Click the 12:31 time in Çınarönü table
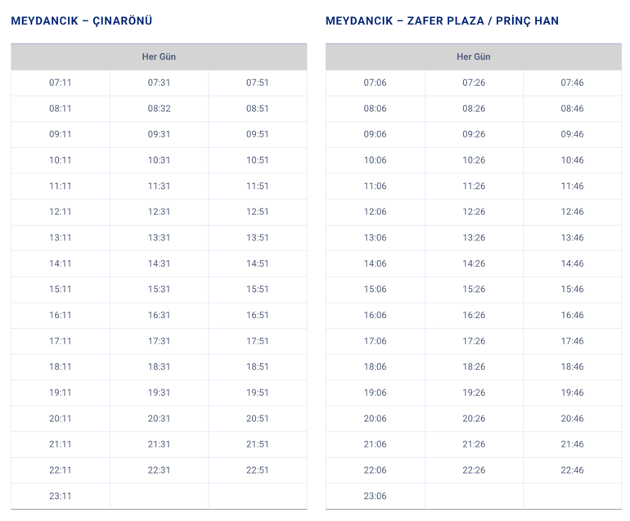 tap(159, 212)
